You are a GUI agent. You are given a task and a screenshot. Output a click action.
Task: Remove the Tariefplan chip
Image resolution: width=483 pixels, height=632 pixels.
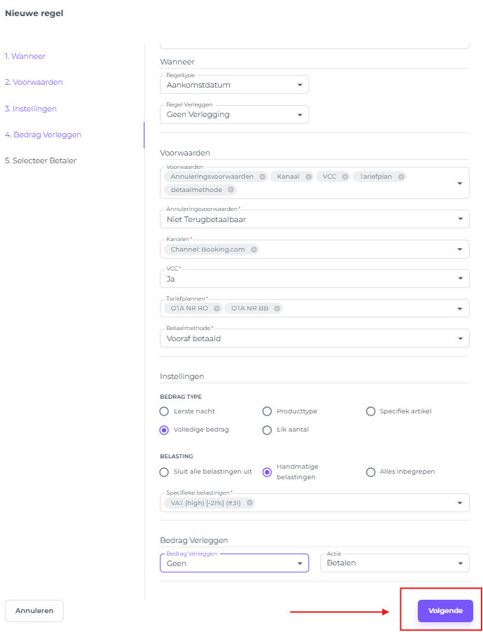[401, 177]
